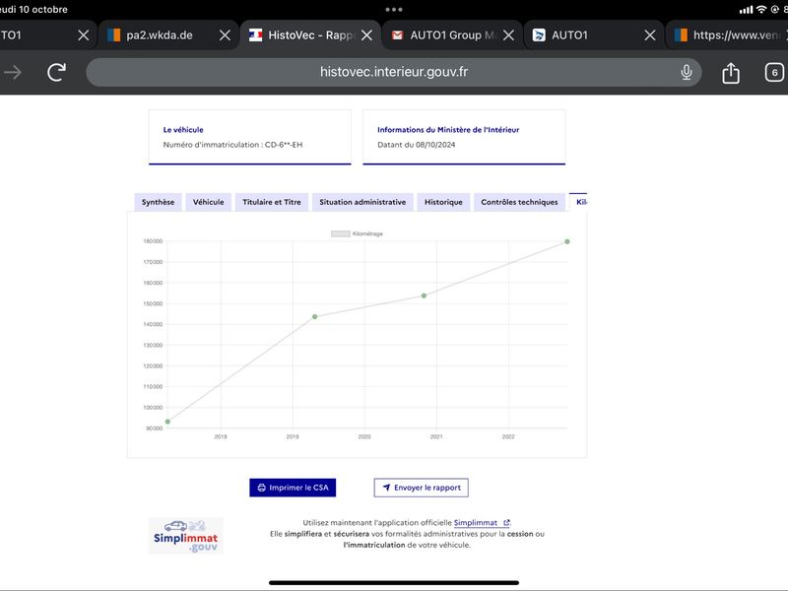This screenshot has height=591, width=788.
Task: Click the last data point near 180000 km
Action: click(567, 241)
